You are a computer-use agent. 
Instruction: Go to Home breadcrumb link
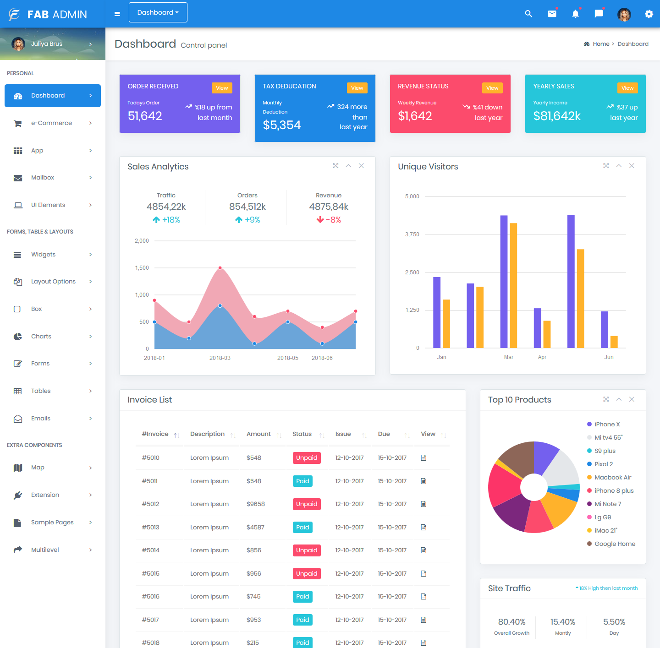click(x=601, y=44)
